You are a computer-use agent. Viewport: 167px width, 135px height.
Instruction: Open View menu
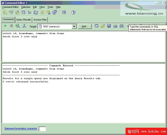pyautogui.click(x=42, y=7)
